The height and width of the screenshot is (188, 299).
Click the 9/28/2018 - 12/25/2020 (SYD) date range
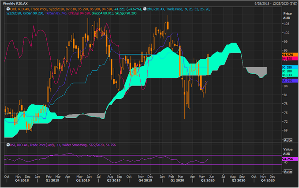pyautogui.click(x=276, y=4)
